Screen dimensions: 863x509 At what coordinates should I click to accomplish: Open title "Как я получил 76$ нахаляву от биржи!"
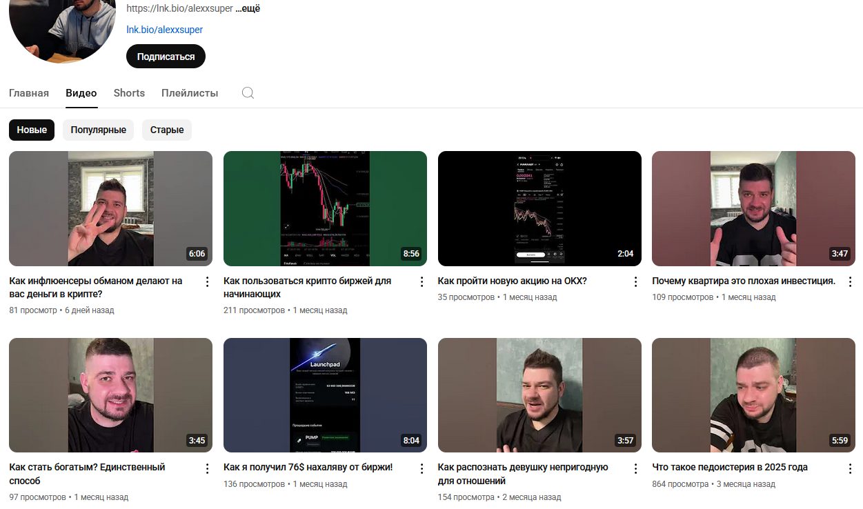(x=308, y=467)
